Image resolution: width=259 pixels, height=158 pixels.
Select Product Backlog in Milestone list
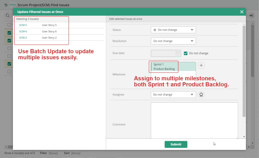[x=164, y=69]
